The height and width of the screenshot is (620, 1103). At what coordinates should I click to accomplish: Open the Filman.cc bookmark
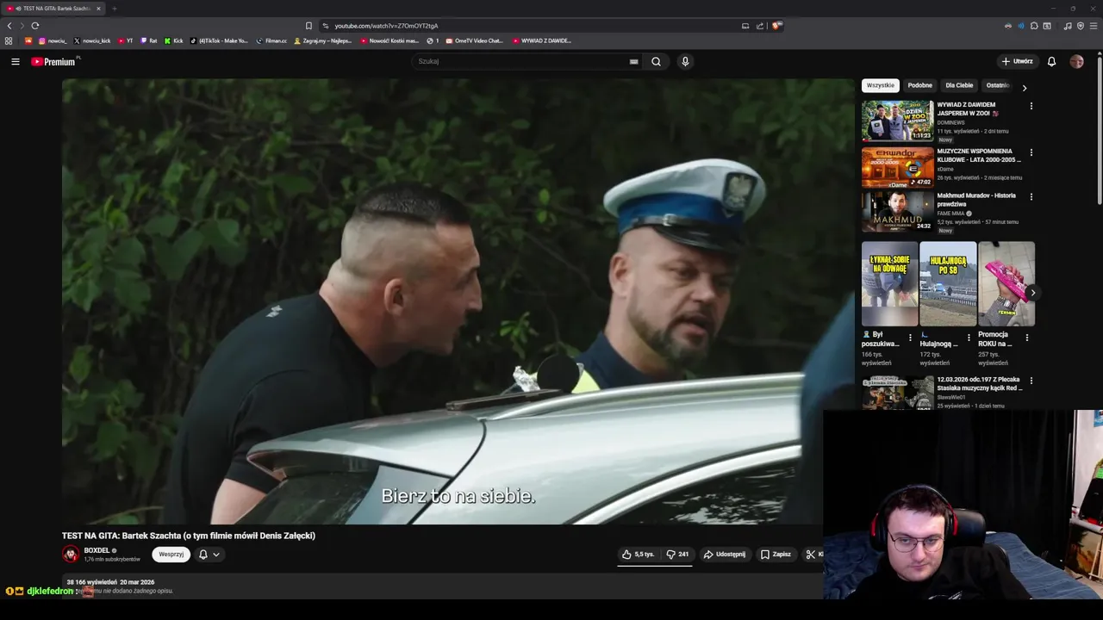pos(271,40)
